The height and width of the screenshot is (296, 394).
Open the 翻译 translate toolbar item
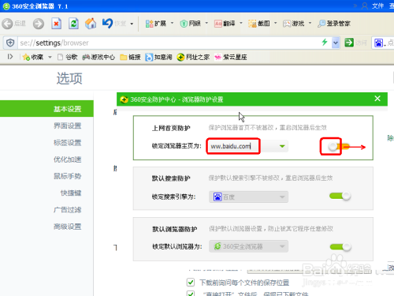pos(225,24)
